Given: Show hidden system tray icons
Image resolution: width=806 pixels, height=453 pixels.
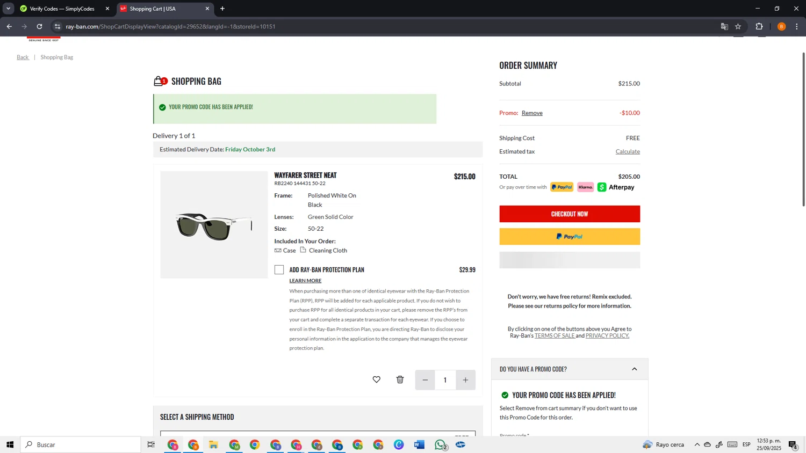Looking at the screenshot, I should click(x=697, y=444).
